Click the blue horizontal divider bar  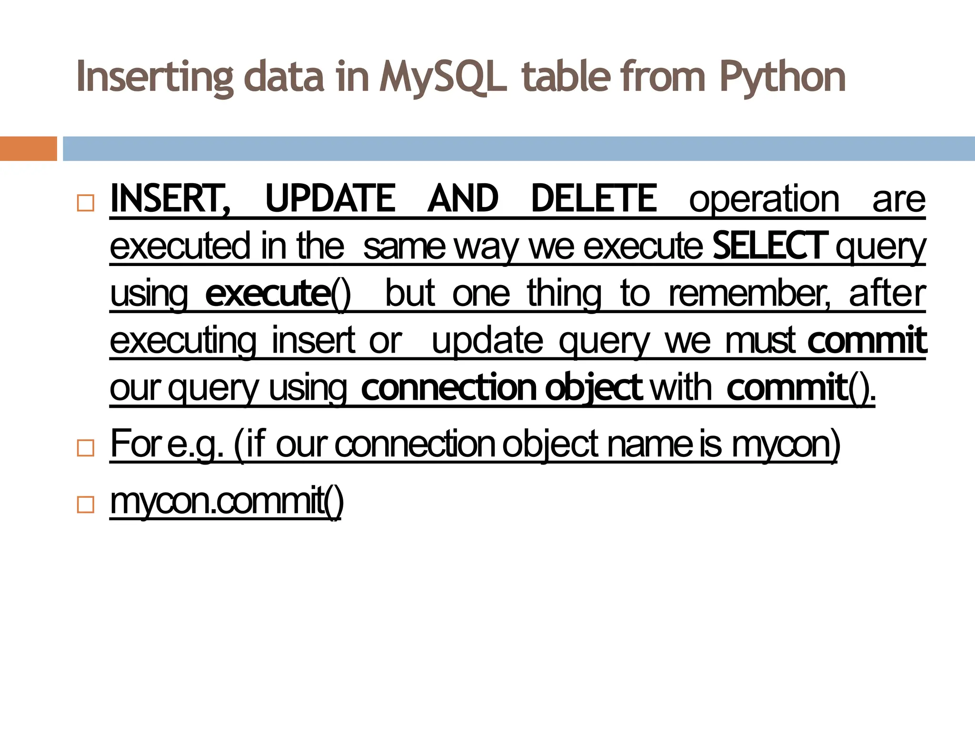pyautogui.click(x=519, y=148)
